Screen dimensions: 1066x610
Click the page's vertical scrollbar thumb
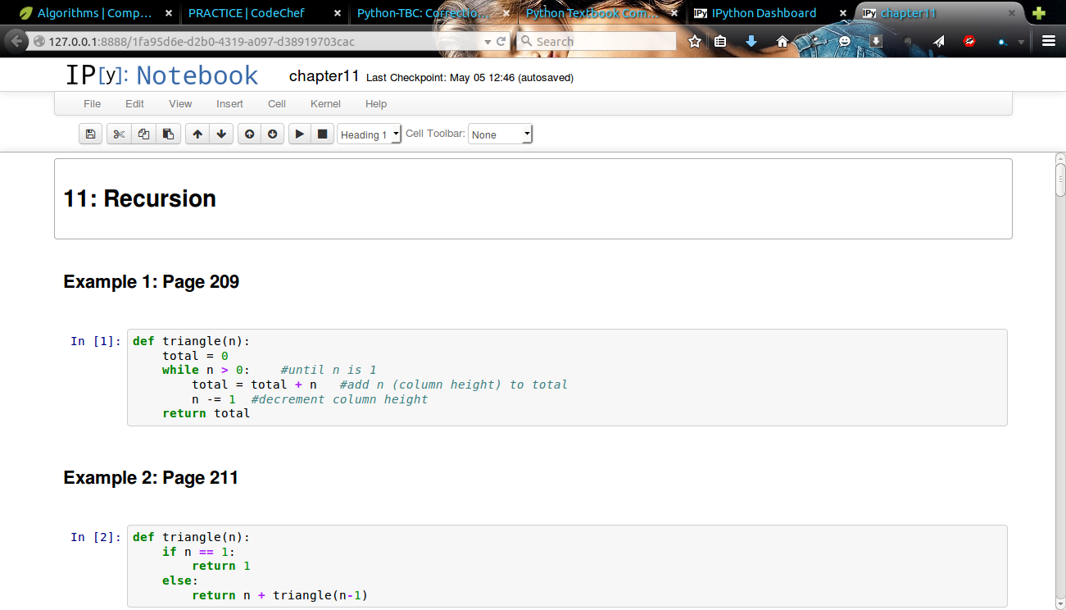click(1060, 180)
